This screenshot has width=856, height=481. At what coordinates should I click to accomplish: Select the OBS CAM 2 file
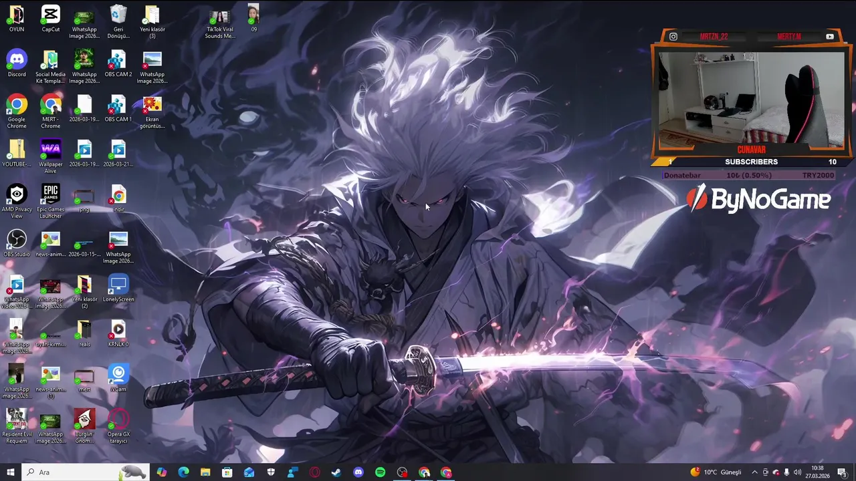click(118, 63)
